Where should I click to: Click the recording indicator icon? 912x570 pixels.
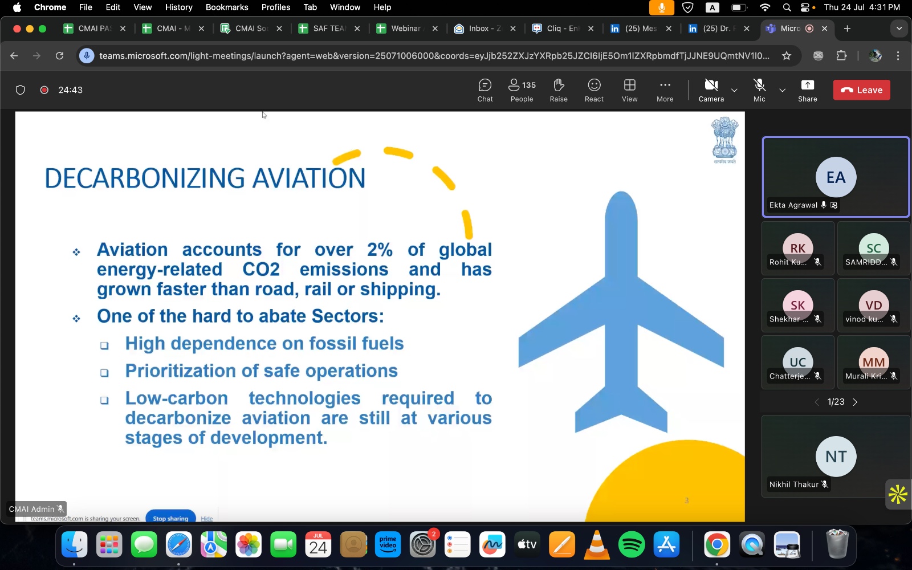click(44, 90)
